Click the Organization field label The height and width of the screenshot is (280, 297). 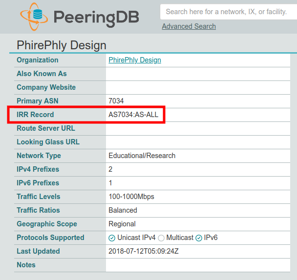pyautogui.click(x=38, y=60)
